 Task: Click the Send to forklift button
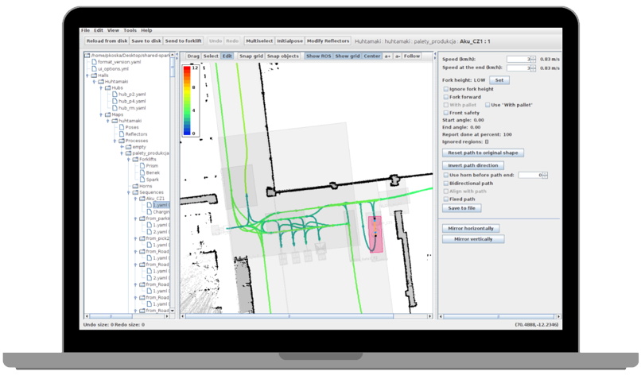click(184, 41)
